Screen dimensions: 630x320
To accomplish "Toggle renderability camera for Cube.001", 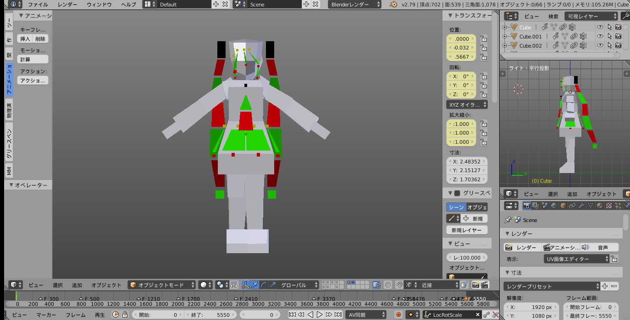I will tap(618, 36).
